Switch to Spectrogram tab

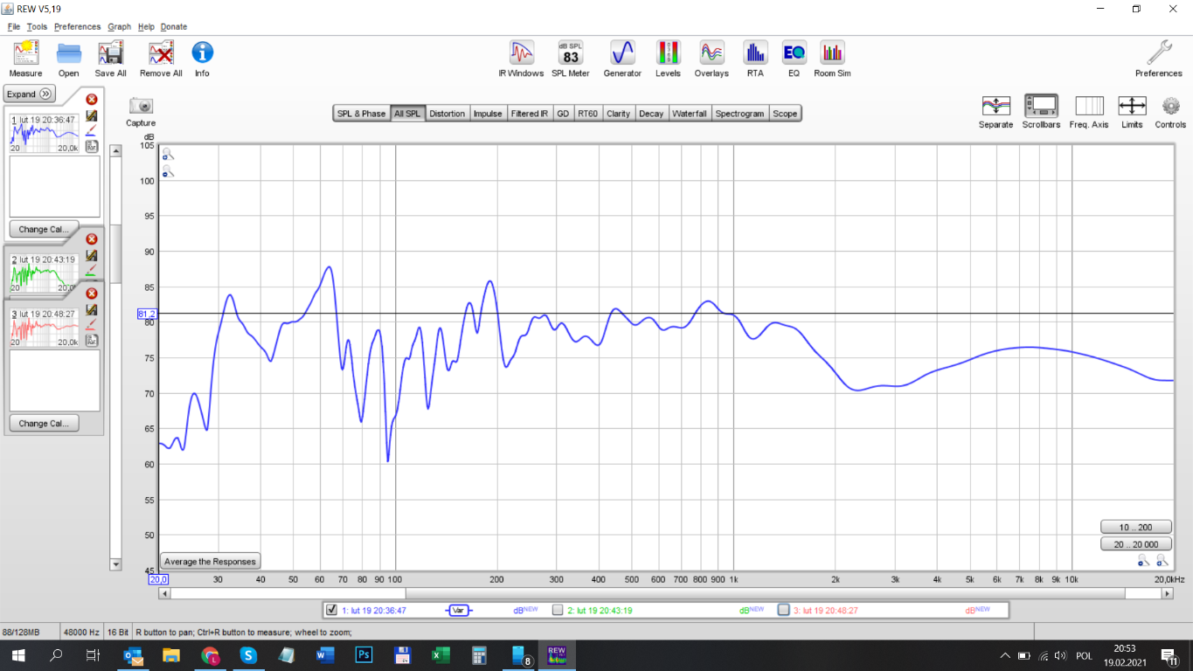739,114
